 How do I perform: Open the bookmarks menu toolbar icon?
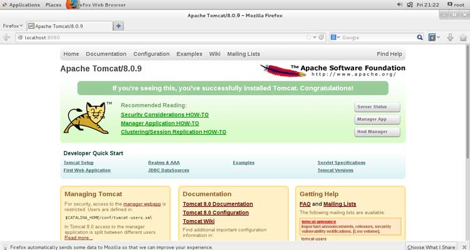(x=432, y=37)
